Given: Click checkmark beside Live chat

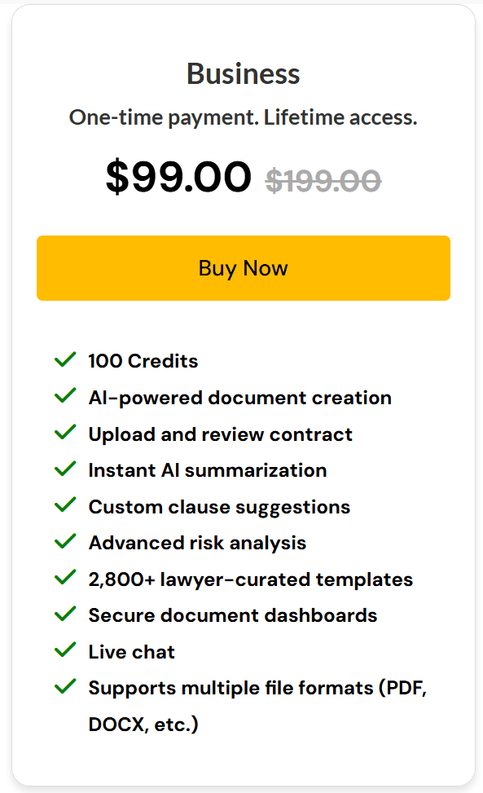Looking at the screenshot, I should click(65, 650).
